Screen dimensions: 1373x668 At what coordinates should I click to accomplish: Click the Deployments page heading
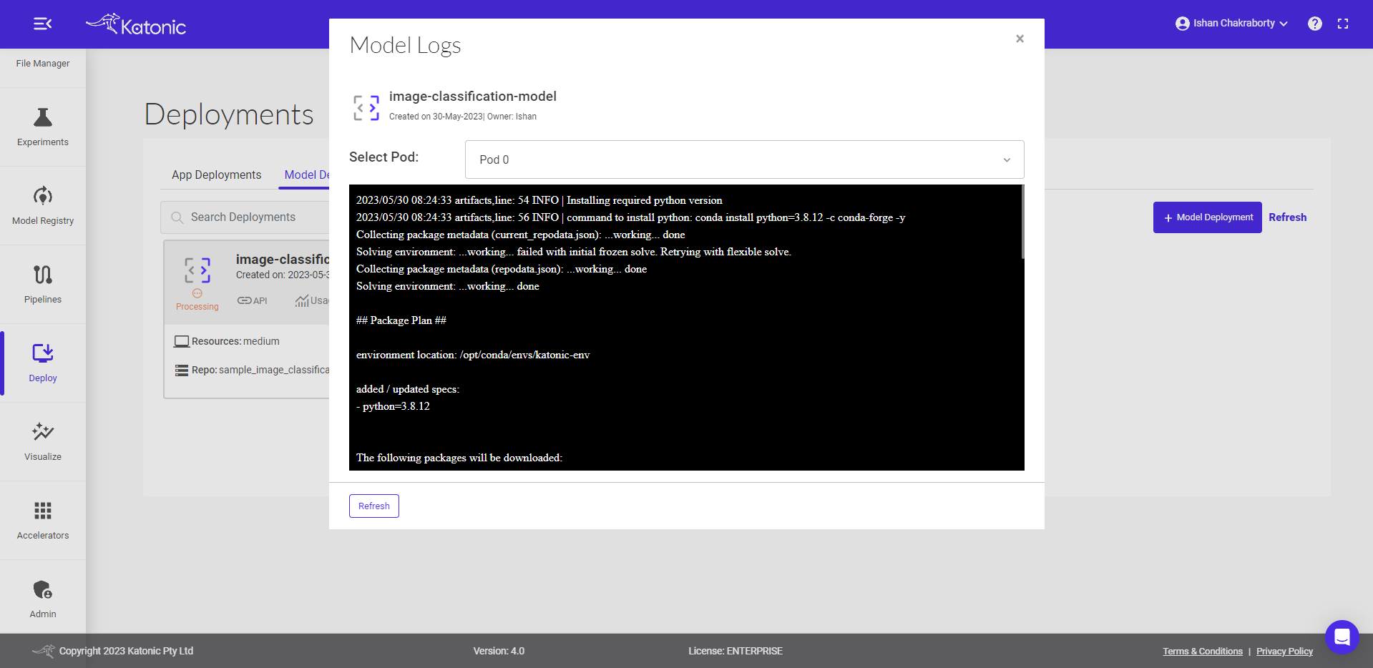[229, 114]
